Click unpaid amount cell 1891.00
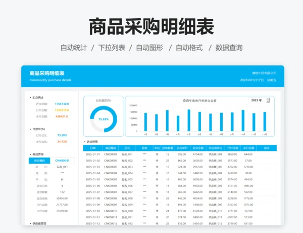 (x=248, y=186)
